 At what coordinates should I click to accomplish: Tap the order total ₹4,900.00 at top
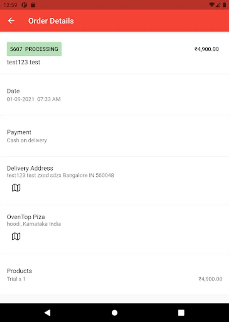[207, 49]
